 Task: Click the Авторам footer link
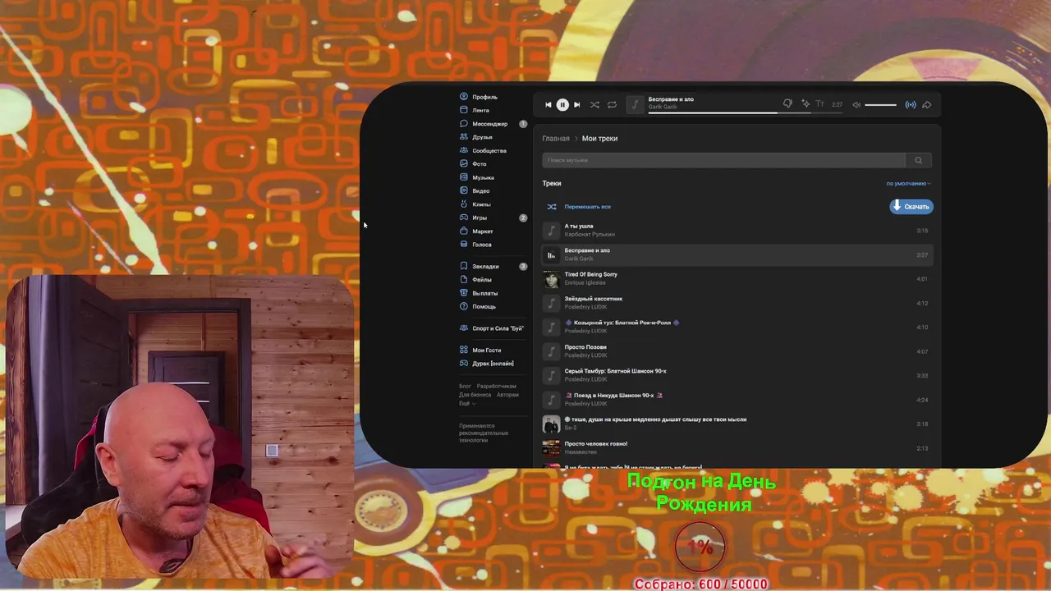(507, 395)
